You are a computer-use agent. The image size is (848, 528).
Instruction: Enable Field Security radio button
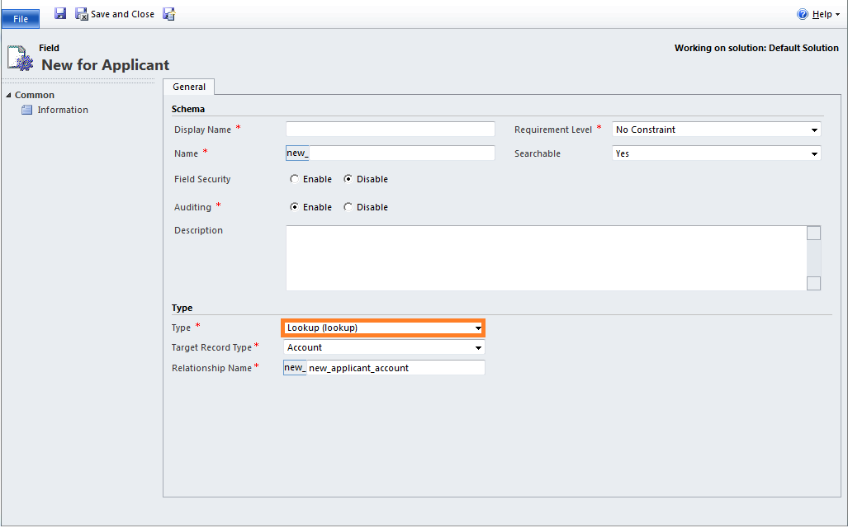pyautogui.click(x=295, y=179)
